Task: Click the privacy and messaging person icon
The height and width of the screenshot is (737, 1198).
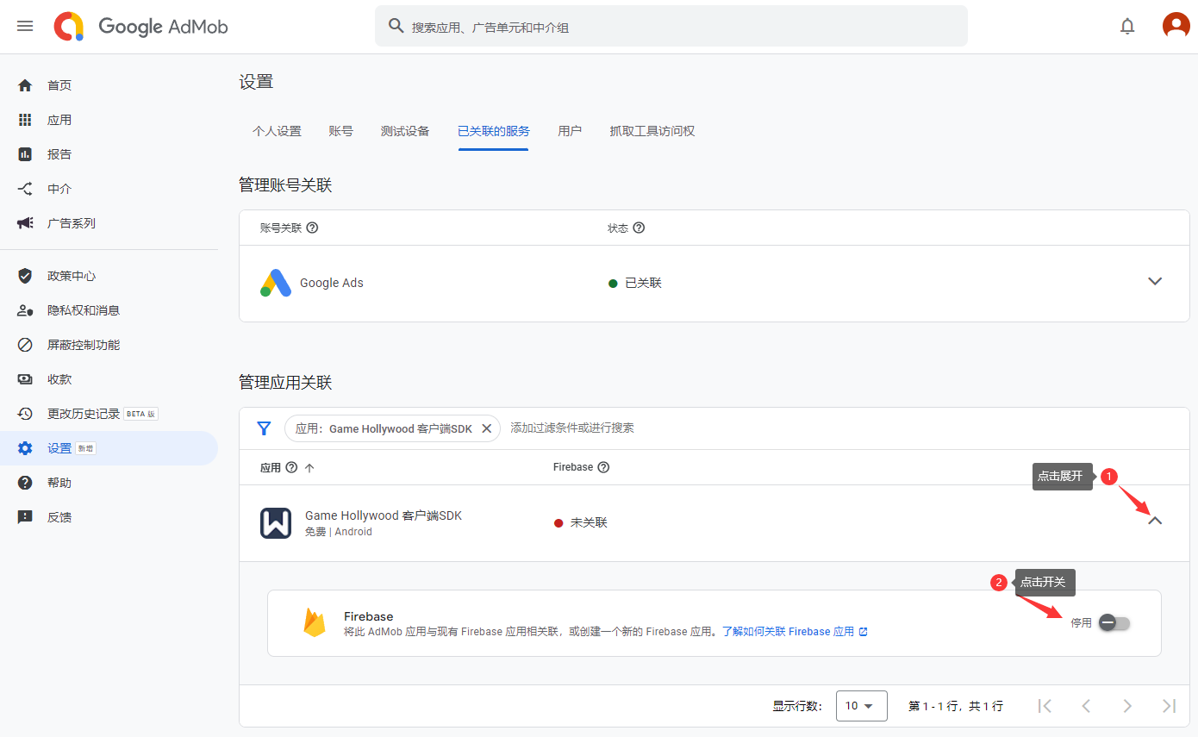Action: click(x=25, y=310)
